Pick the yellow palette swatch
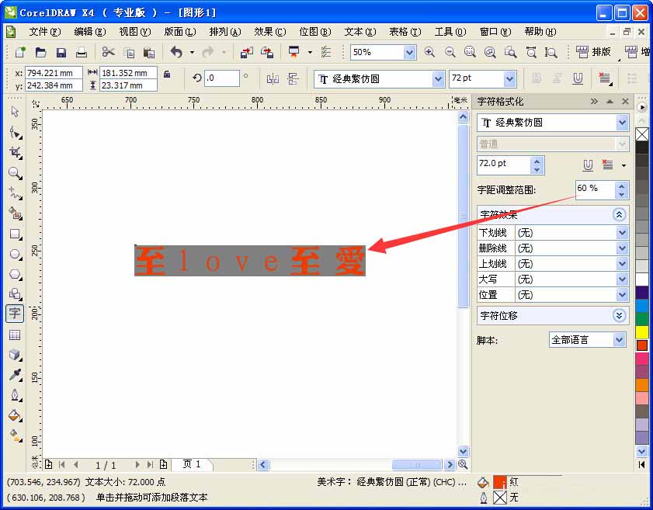Image resolution: width=653 pixels, height=510 pixels. point(642,332)
